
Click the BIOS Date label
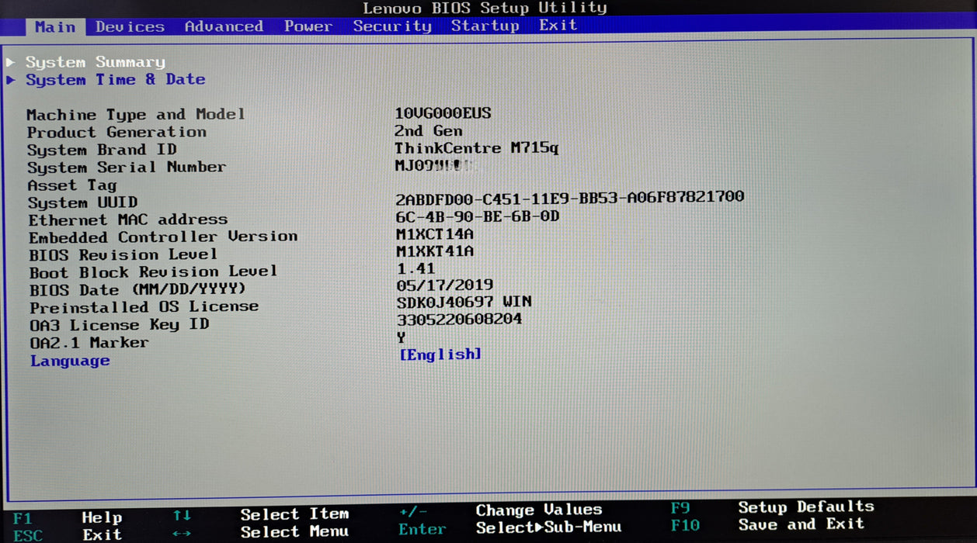[137, 290]
